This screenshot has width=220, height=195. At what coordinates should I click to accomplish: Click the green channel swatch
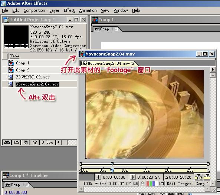(150, 184)
